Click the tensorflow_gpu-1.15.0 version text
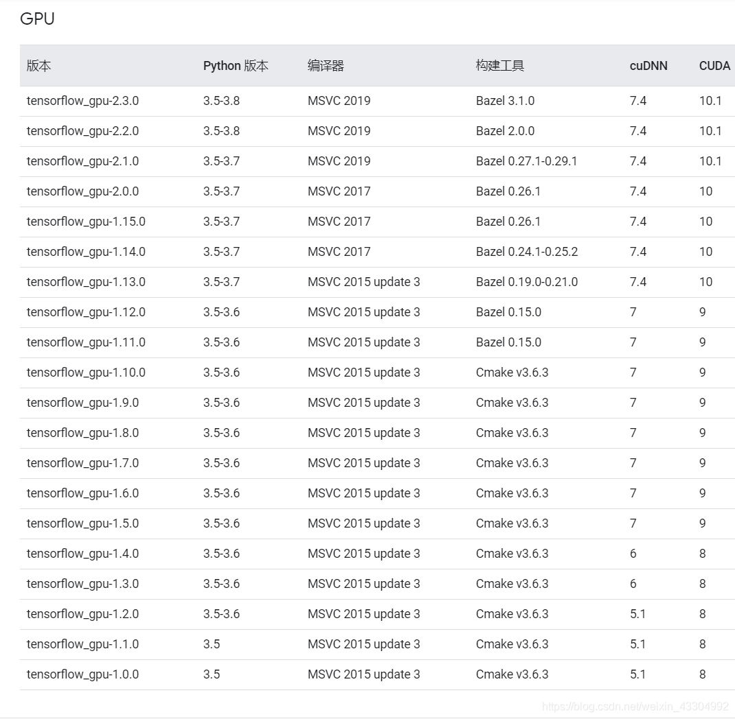Screen dimensions: 735x719 (86, 222)
